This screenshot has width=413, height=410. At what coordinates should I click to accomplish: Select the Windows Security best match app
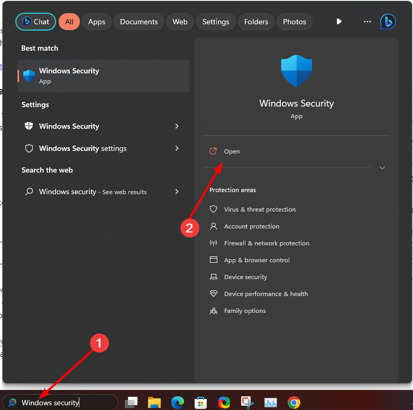pos(103,76)
